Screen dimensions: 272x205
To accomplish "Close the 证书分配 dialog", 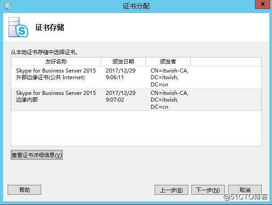I will click(x=263, y=4).
